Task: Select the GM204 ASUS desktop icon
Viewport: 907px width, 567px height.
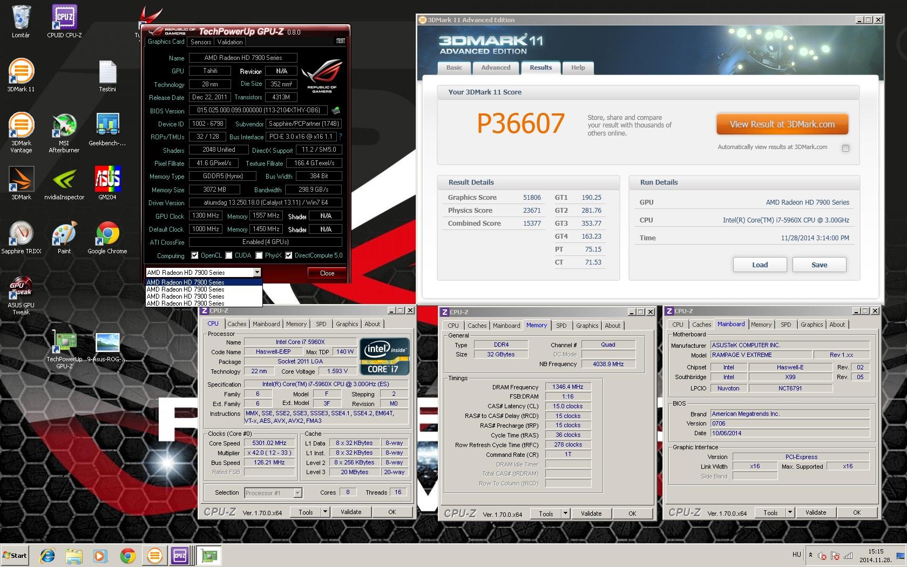Action: tap(107, 183)
